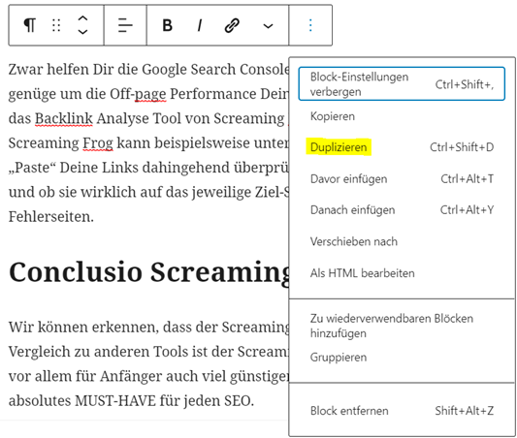This screenshot has height=438, width=517.
Task: Choose Gruppieren from the block menu
Action: 402,358
